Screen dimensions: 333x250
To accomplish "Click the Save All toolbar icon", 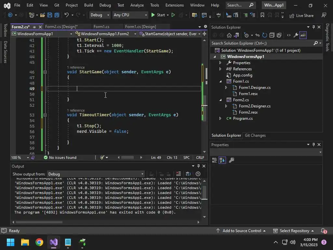I will pos(57,15).
